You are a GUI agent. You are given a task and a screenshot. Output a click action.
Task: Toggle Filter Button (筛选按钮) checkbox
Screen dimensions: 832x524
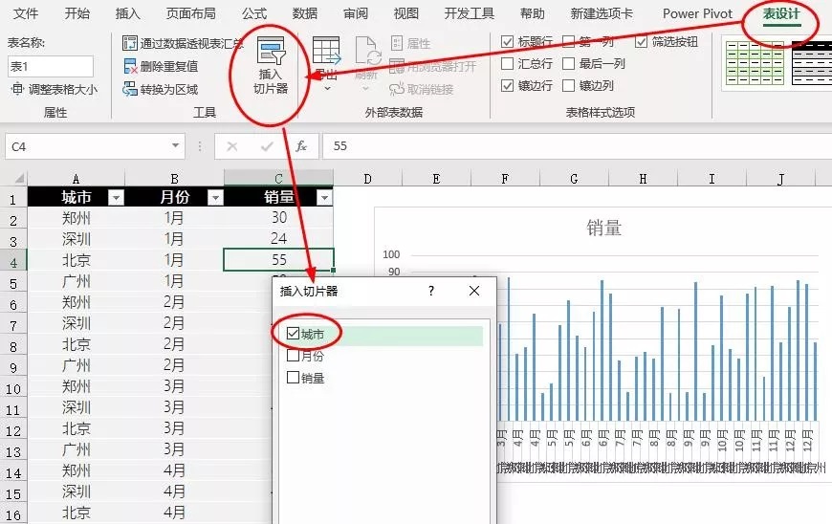point(641,41)
